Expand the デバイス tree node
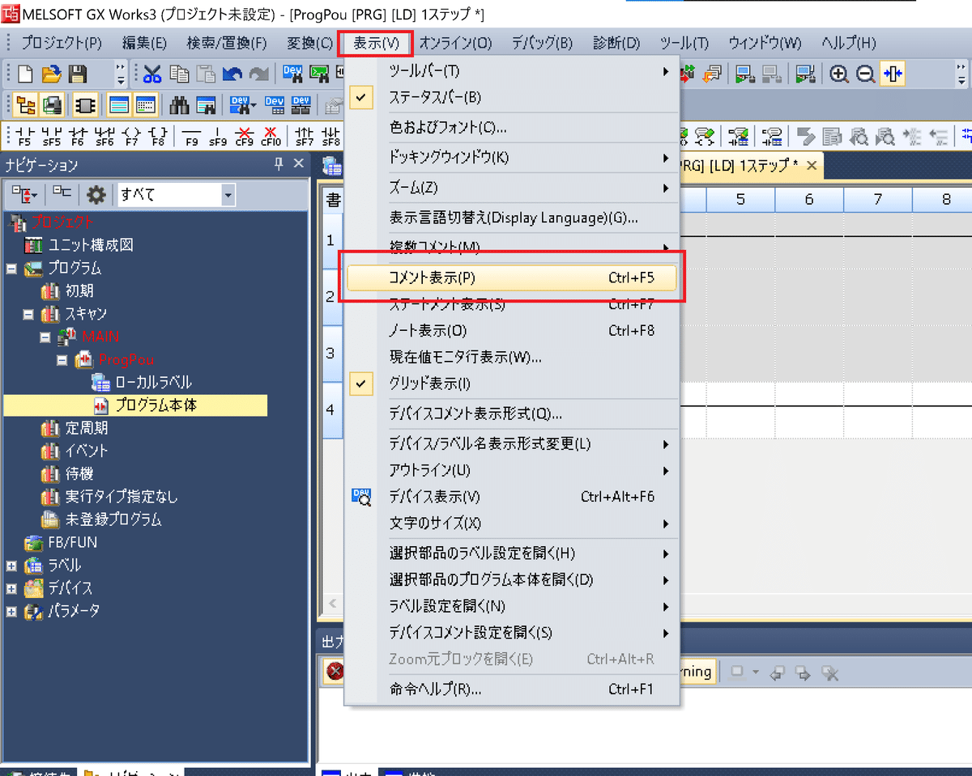This screenshot has width=972, height=776. [x=11, y=588]
